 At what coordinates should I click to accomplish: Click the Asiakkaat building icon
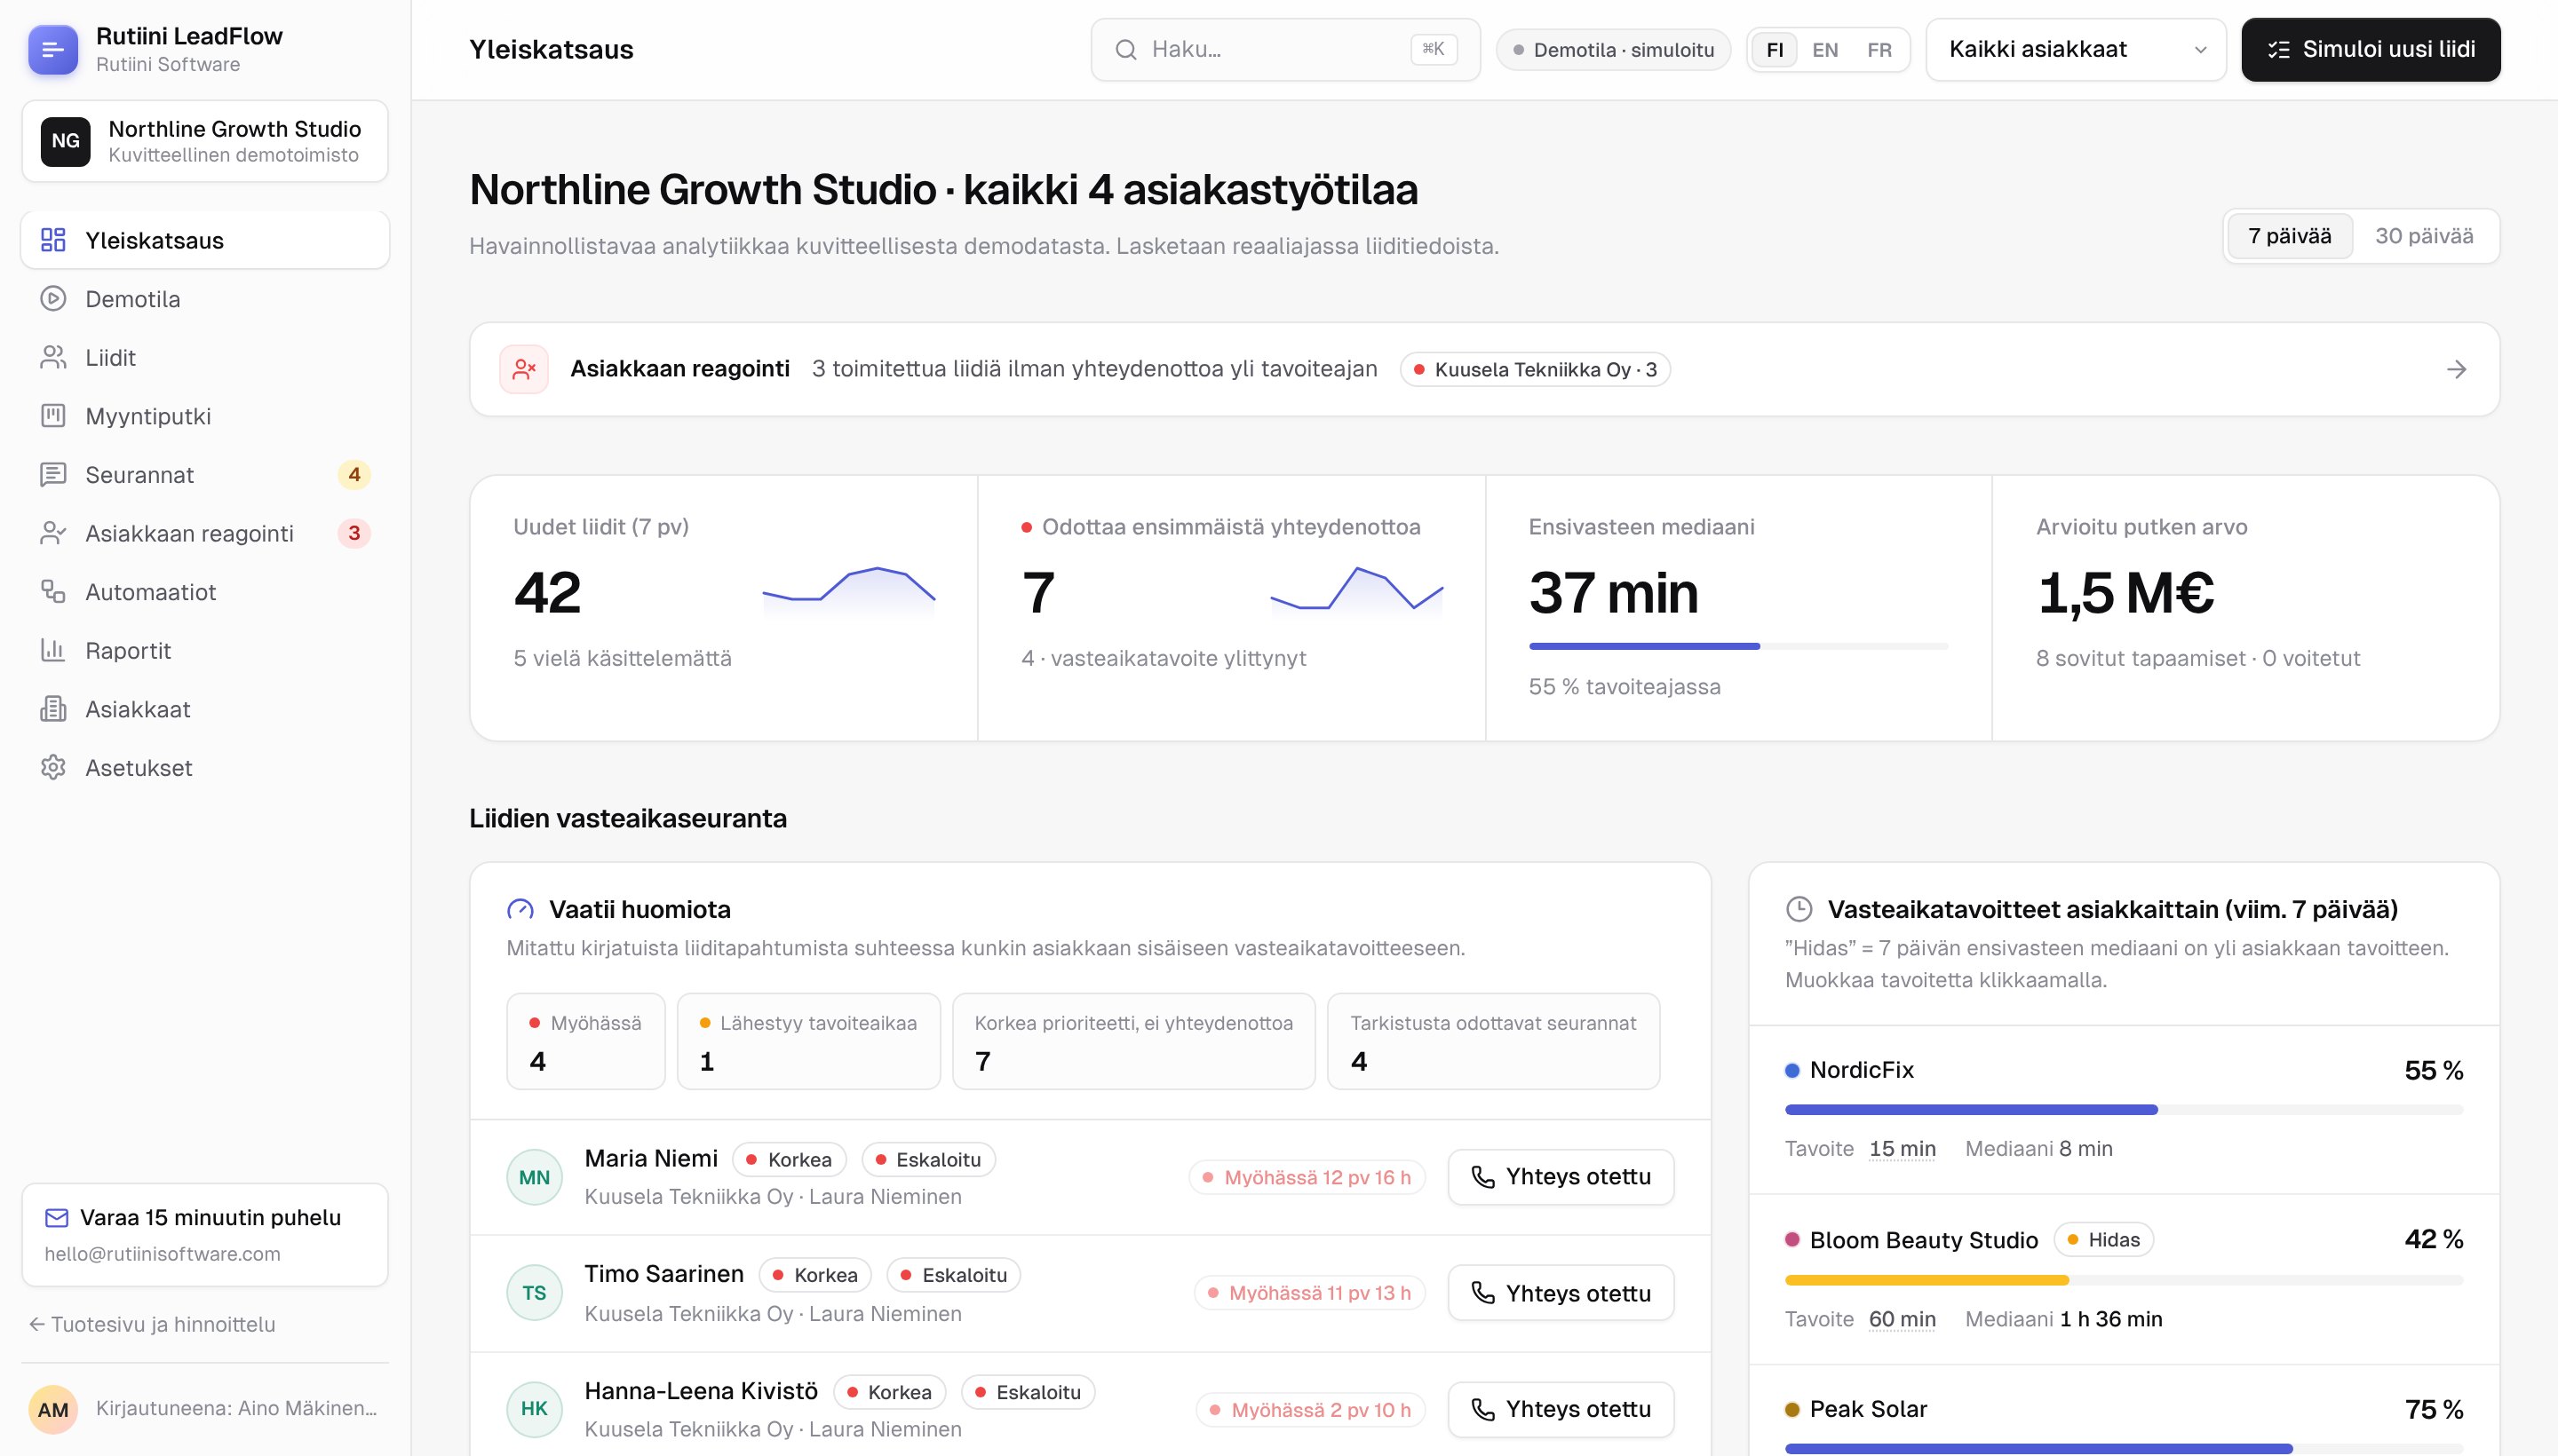pos(53,709)
